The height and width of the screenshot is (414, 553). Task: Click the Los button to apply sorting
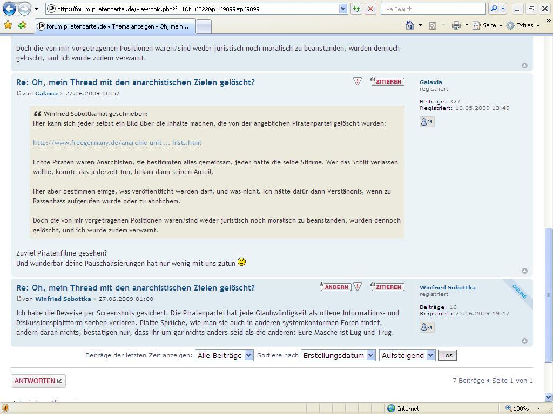[x=447, y=355]
